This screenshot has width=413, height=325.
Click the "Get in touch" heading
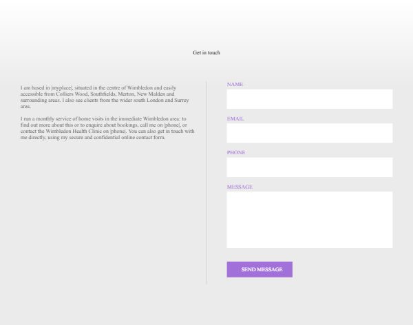(206, 53)
